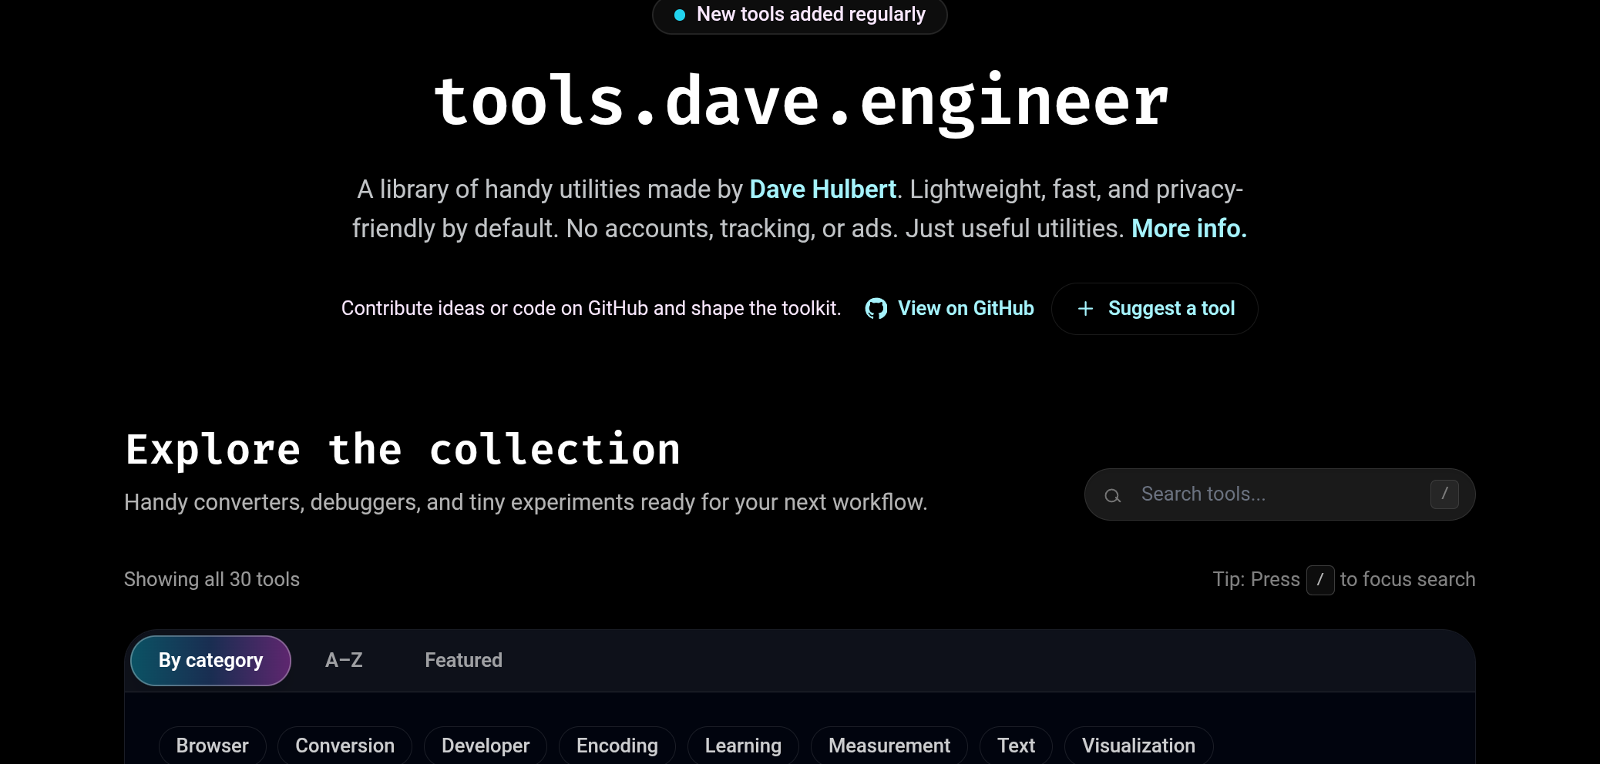Click the slash shortcut badge inside search field
The height and width of the screenshot is (764, 1600).
tap(1444, 494)
